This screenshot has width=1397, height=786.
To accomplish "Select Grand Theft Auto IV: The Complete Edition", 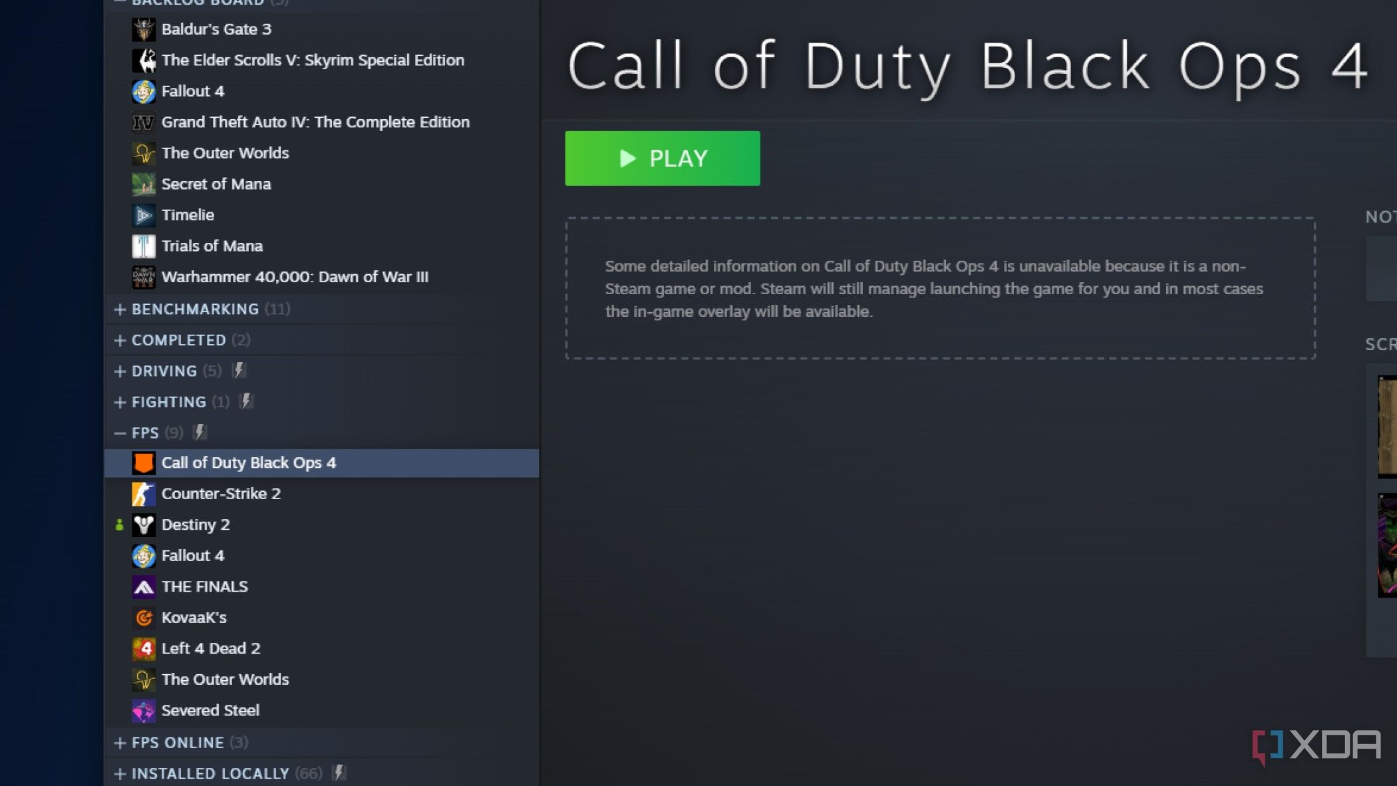I will [x=321, y=122].
